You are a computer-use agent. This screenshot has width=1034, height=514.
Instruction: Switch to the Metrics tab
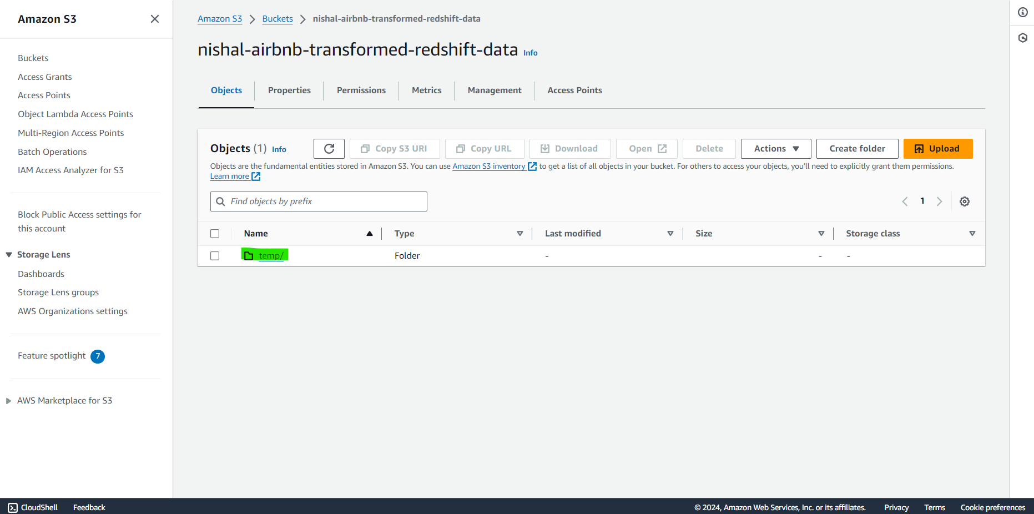[x=427, y=90]
